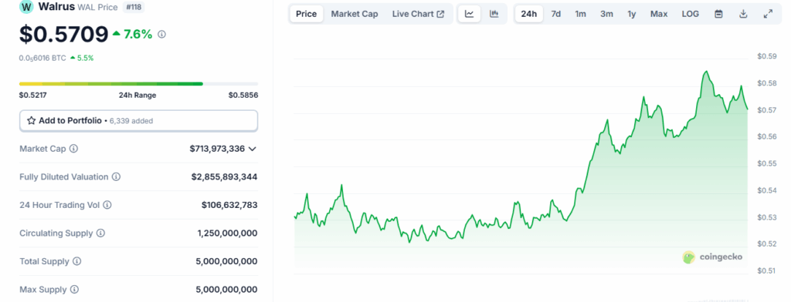Select the 7d time range
Viewport: 791px width, 302px height.
[x=555, y=14]
